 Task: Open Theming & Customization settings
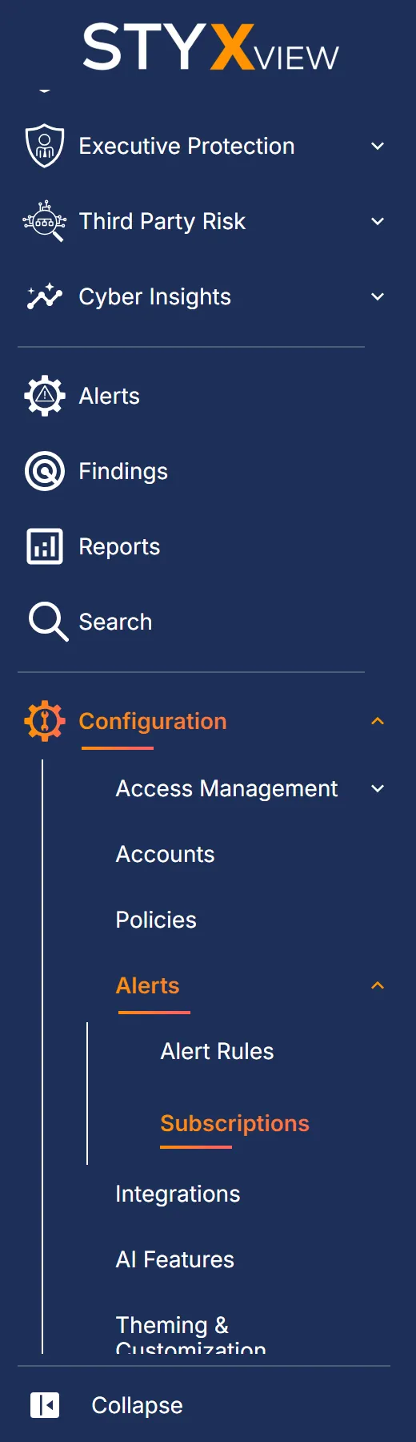pyautogui.click(x=190, y=1335)
